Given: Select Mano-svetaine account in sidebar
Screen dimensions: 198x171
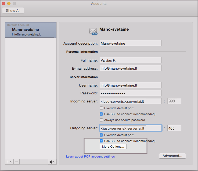Looking at the screenshot, I should tap(31, 32).
